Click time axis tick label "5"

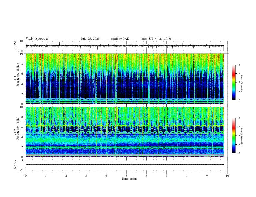pyautogui.click(x=126, y=176)
